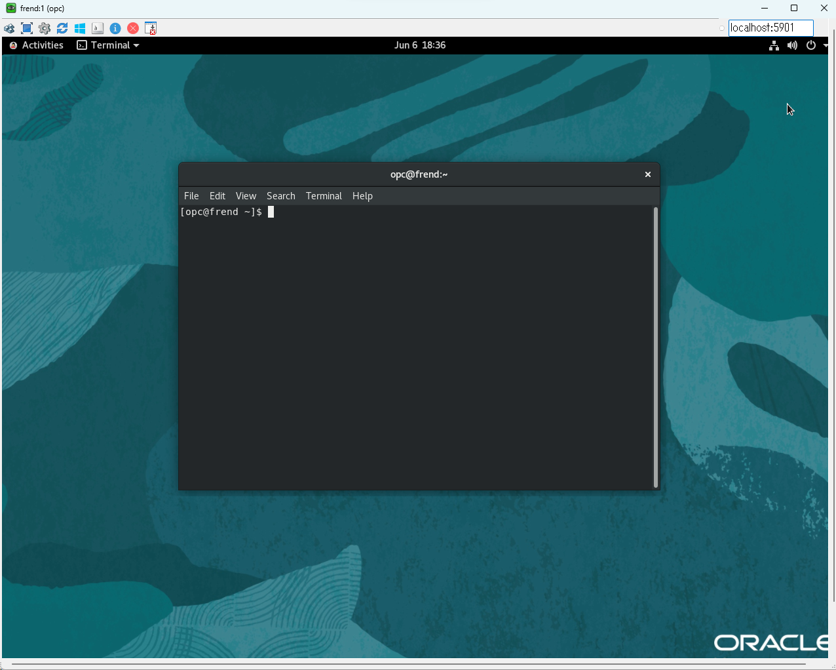Click the terminal window scrollbar

click(655, 347)
